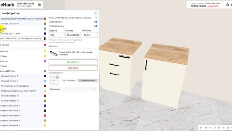This screenshot has width=232, height=131.
Task: Click the rotate icon in bottom toolbar
Action: click(215, 127)
